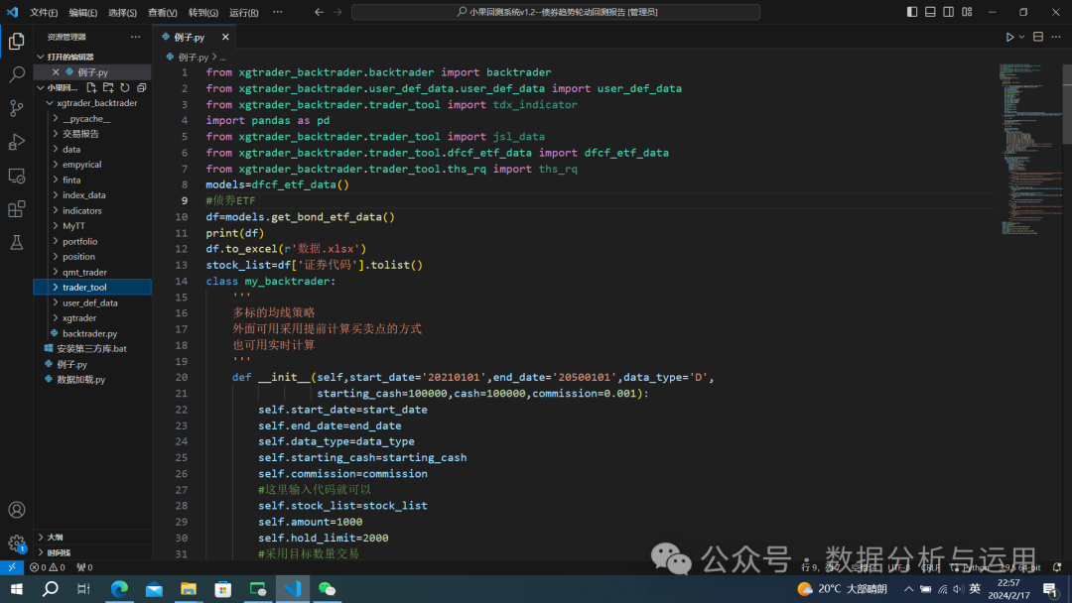Viewport: 1072px width, 603px height.
Task: Open the 转到(G) menu
Action: pyautogui.click(x=203, y=12)
